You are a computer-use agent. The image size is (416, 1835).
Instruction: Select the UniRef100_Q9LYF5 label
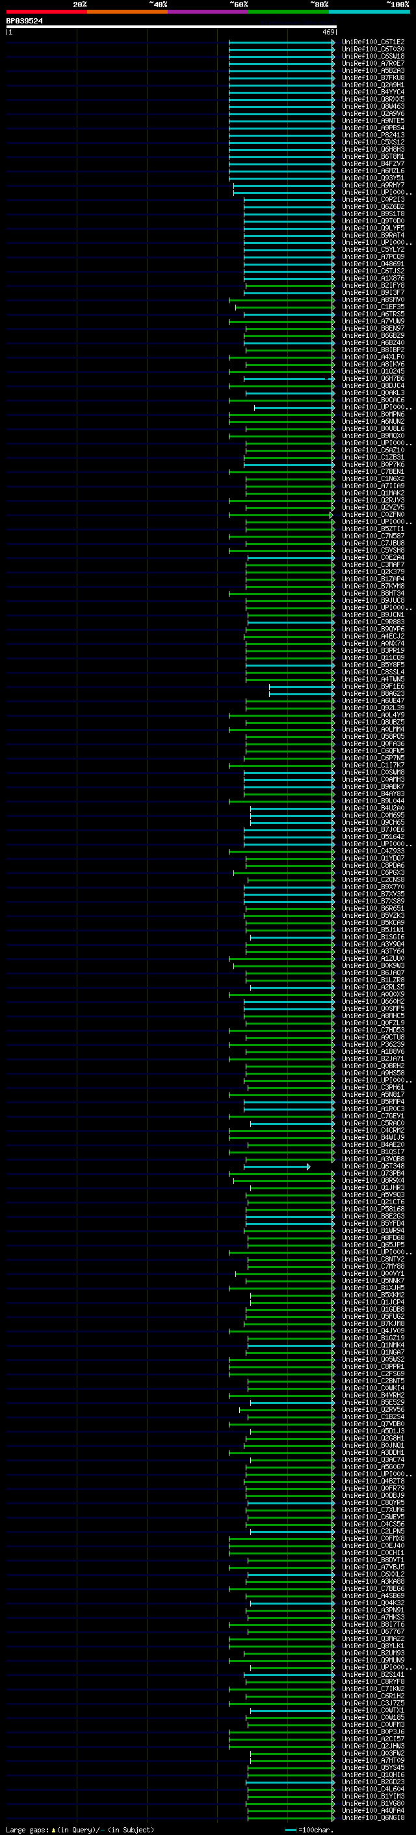click(373, 228)
